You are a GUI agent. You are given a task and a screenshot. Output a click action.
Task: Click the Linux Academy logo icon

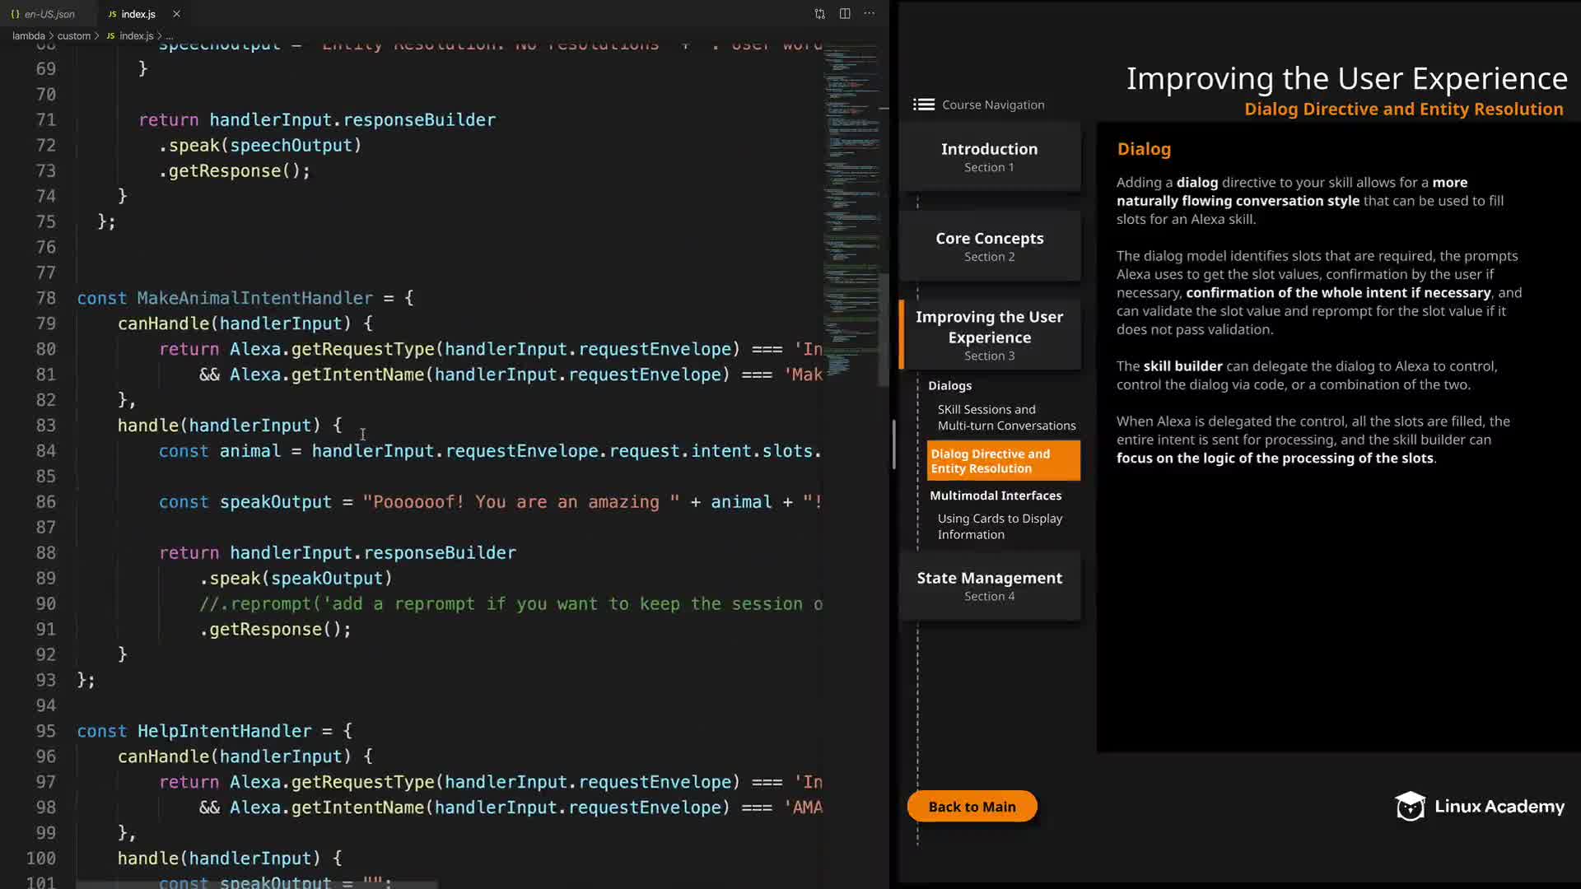tap(1410, 807)
